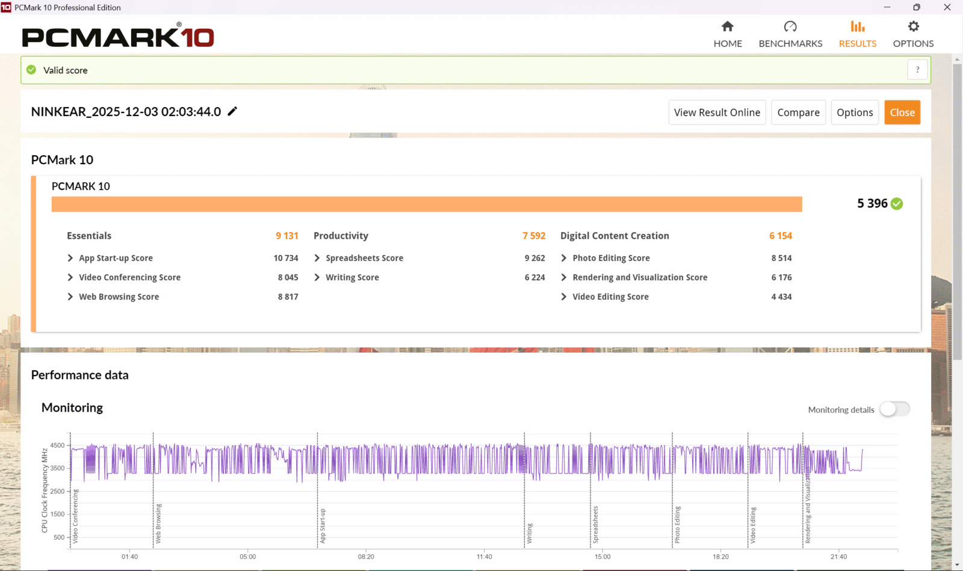Open Options using the gear icon
Viewport: 963px width, 571px height.
tap(913, 26)
